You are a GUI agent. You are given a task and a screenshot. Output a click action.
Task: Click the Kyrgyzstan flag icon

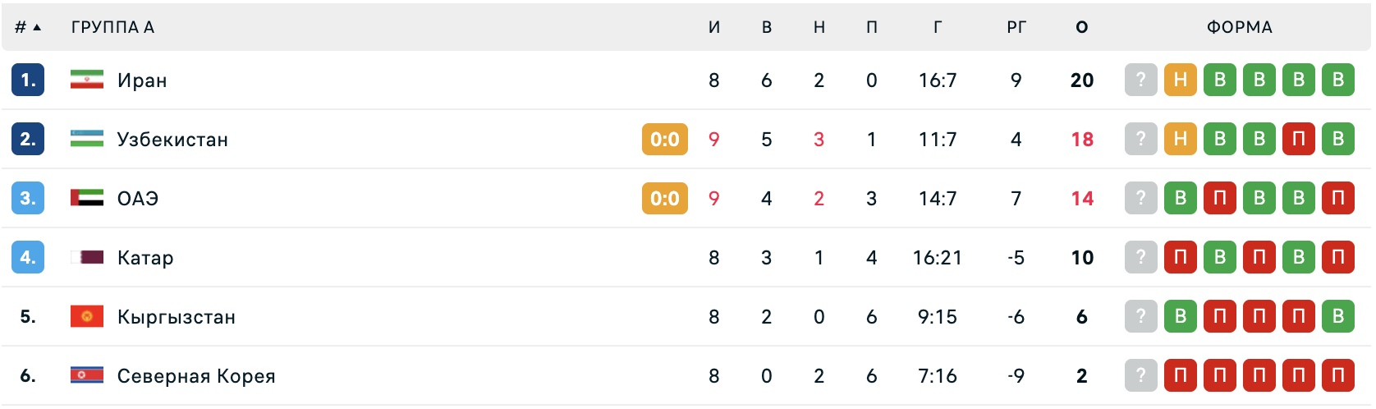tap(87, 316)
